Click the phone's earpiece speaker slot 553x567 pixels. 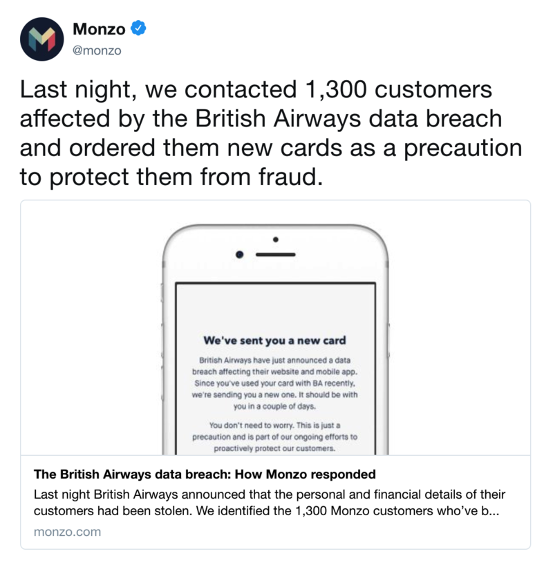(x=275, y=255)
